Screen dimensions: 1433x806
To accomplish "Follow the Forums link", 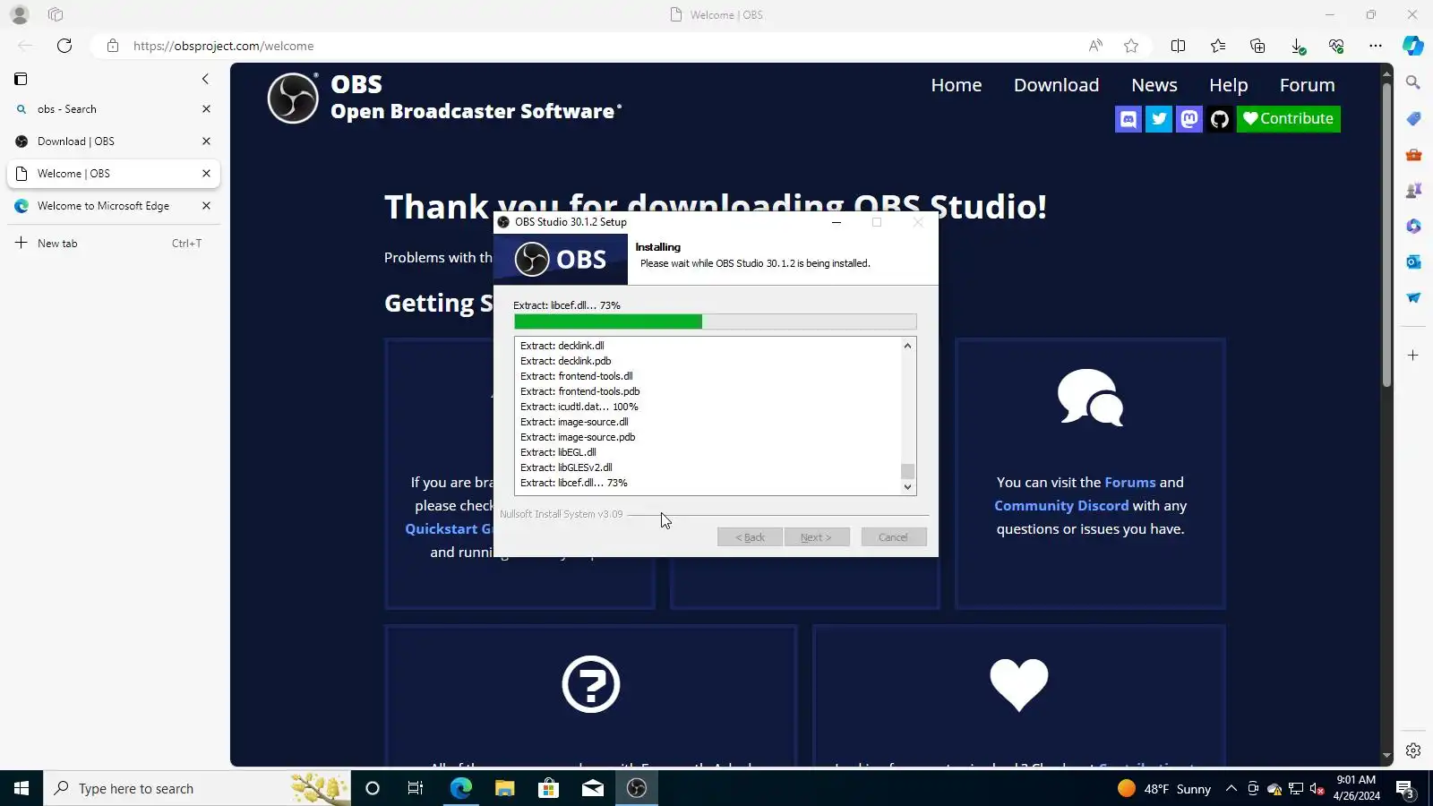I will click(1130, 482).
